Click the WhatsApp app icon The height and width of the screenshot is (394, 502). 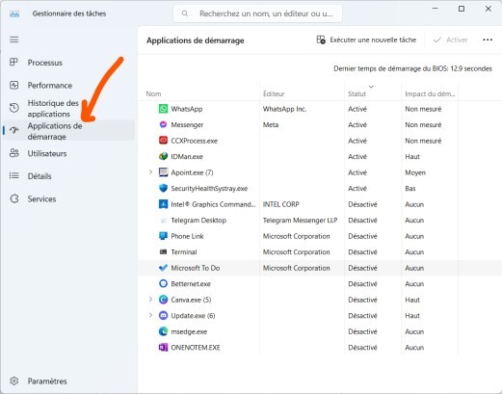(x=163, y=109)
